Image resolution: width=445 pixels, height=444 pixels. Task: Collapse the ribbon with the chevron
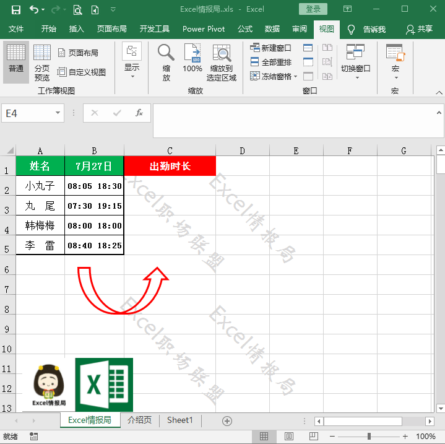coord(439,92)
